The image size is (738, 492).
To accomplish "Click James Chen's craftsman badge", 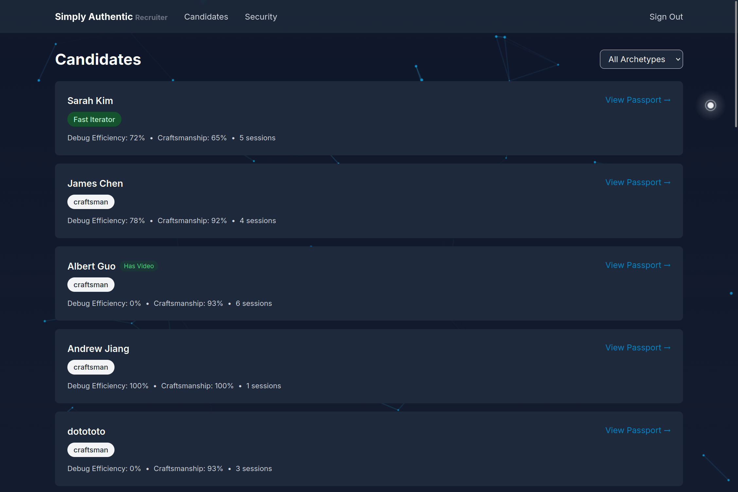I will [91, 202].
